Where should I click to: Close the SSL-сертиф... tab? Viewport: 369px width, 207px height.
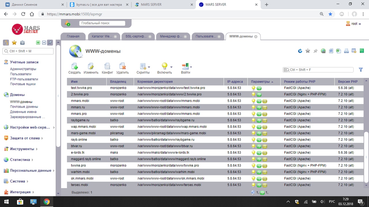click(x=150, y=37)
